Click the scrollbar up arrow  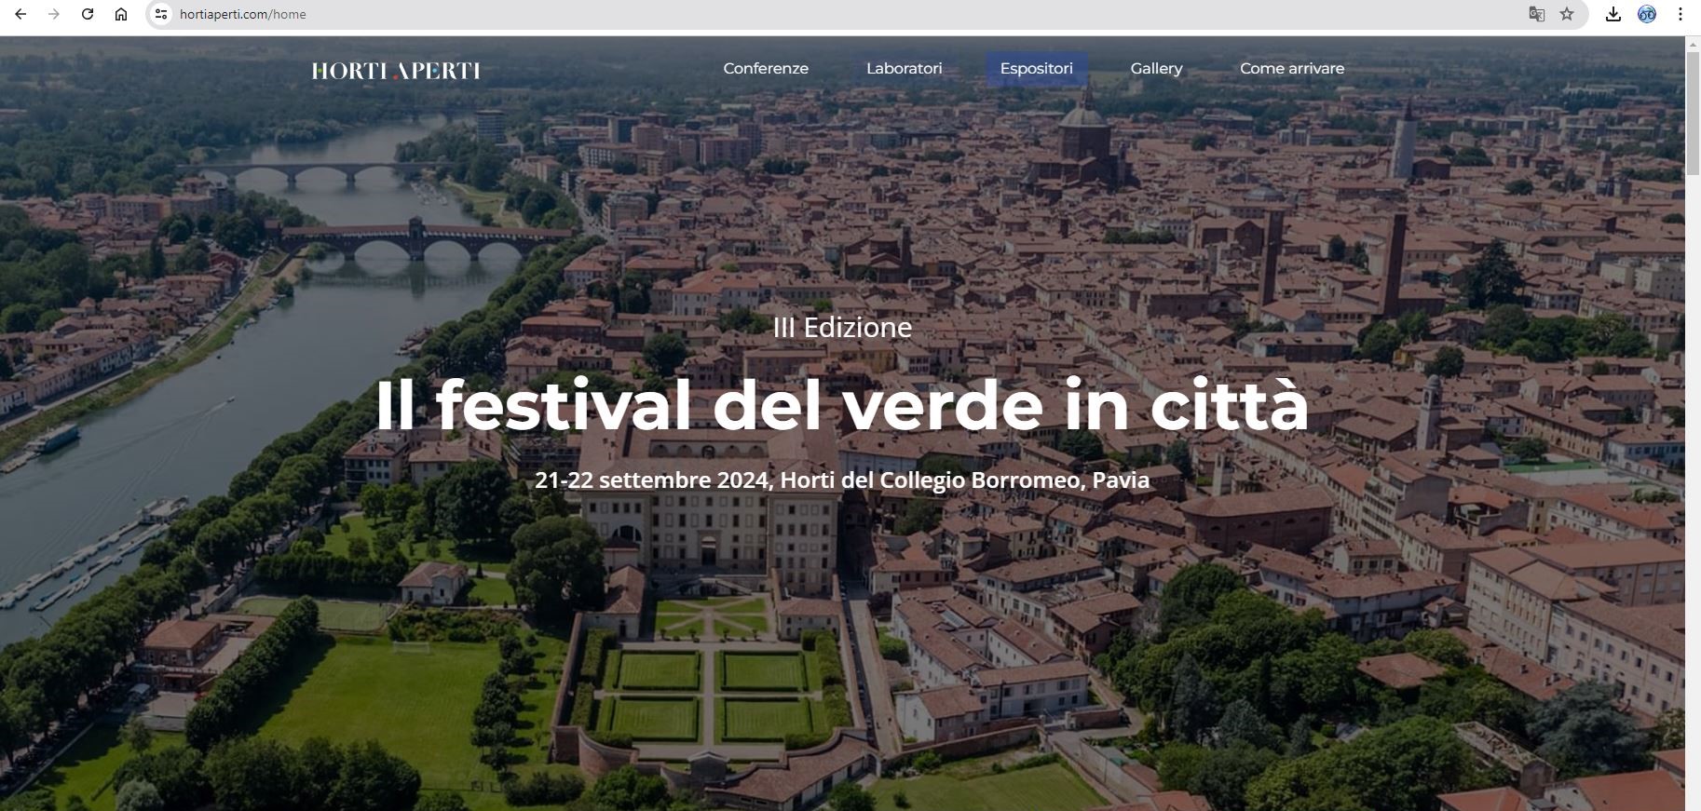1693,43
